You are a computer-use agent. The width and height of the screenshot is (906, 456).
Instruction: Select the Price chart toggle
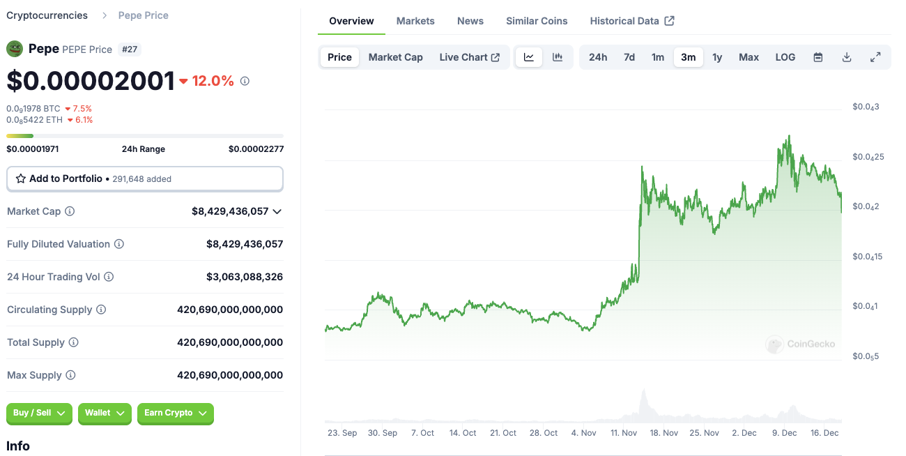[x=339, y=57]
